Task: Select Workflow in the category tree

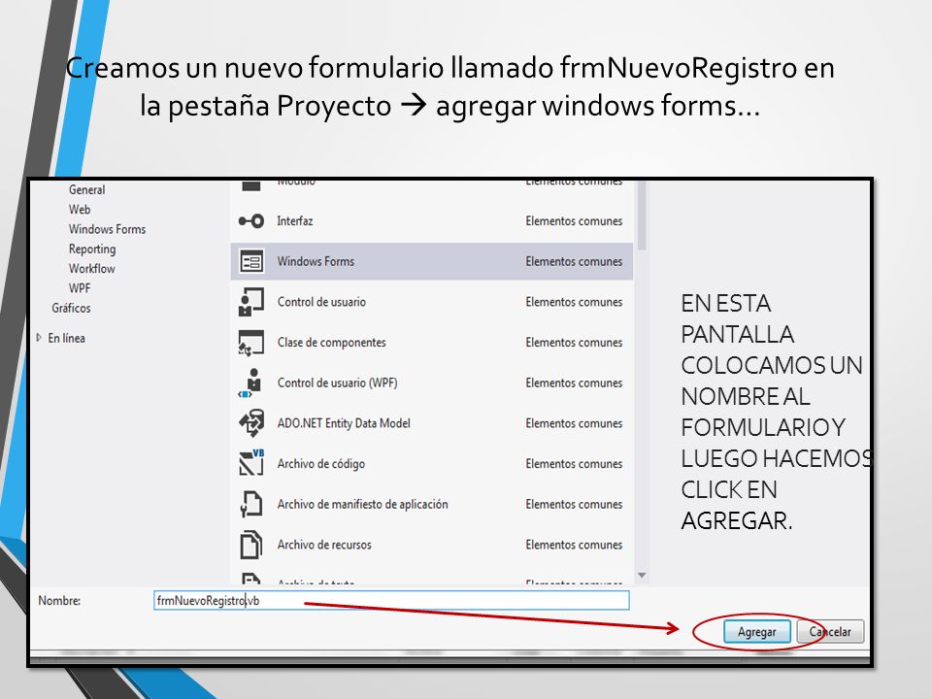Action: coord(91,268)
